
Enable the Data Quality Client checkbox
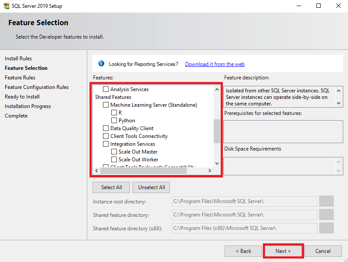coord(106,128)
